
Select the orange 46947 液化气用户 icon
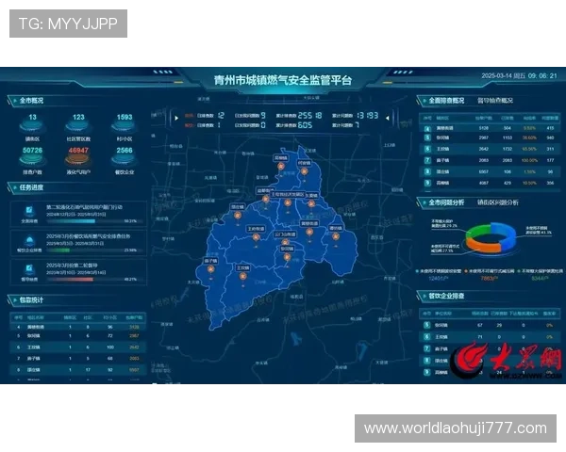click(x=78, y=159)
